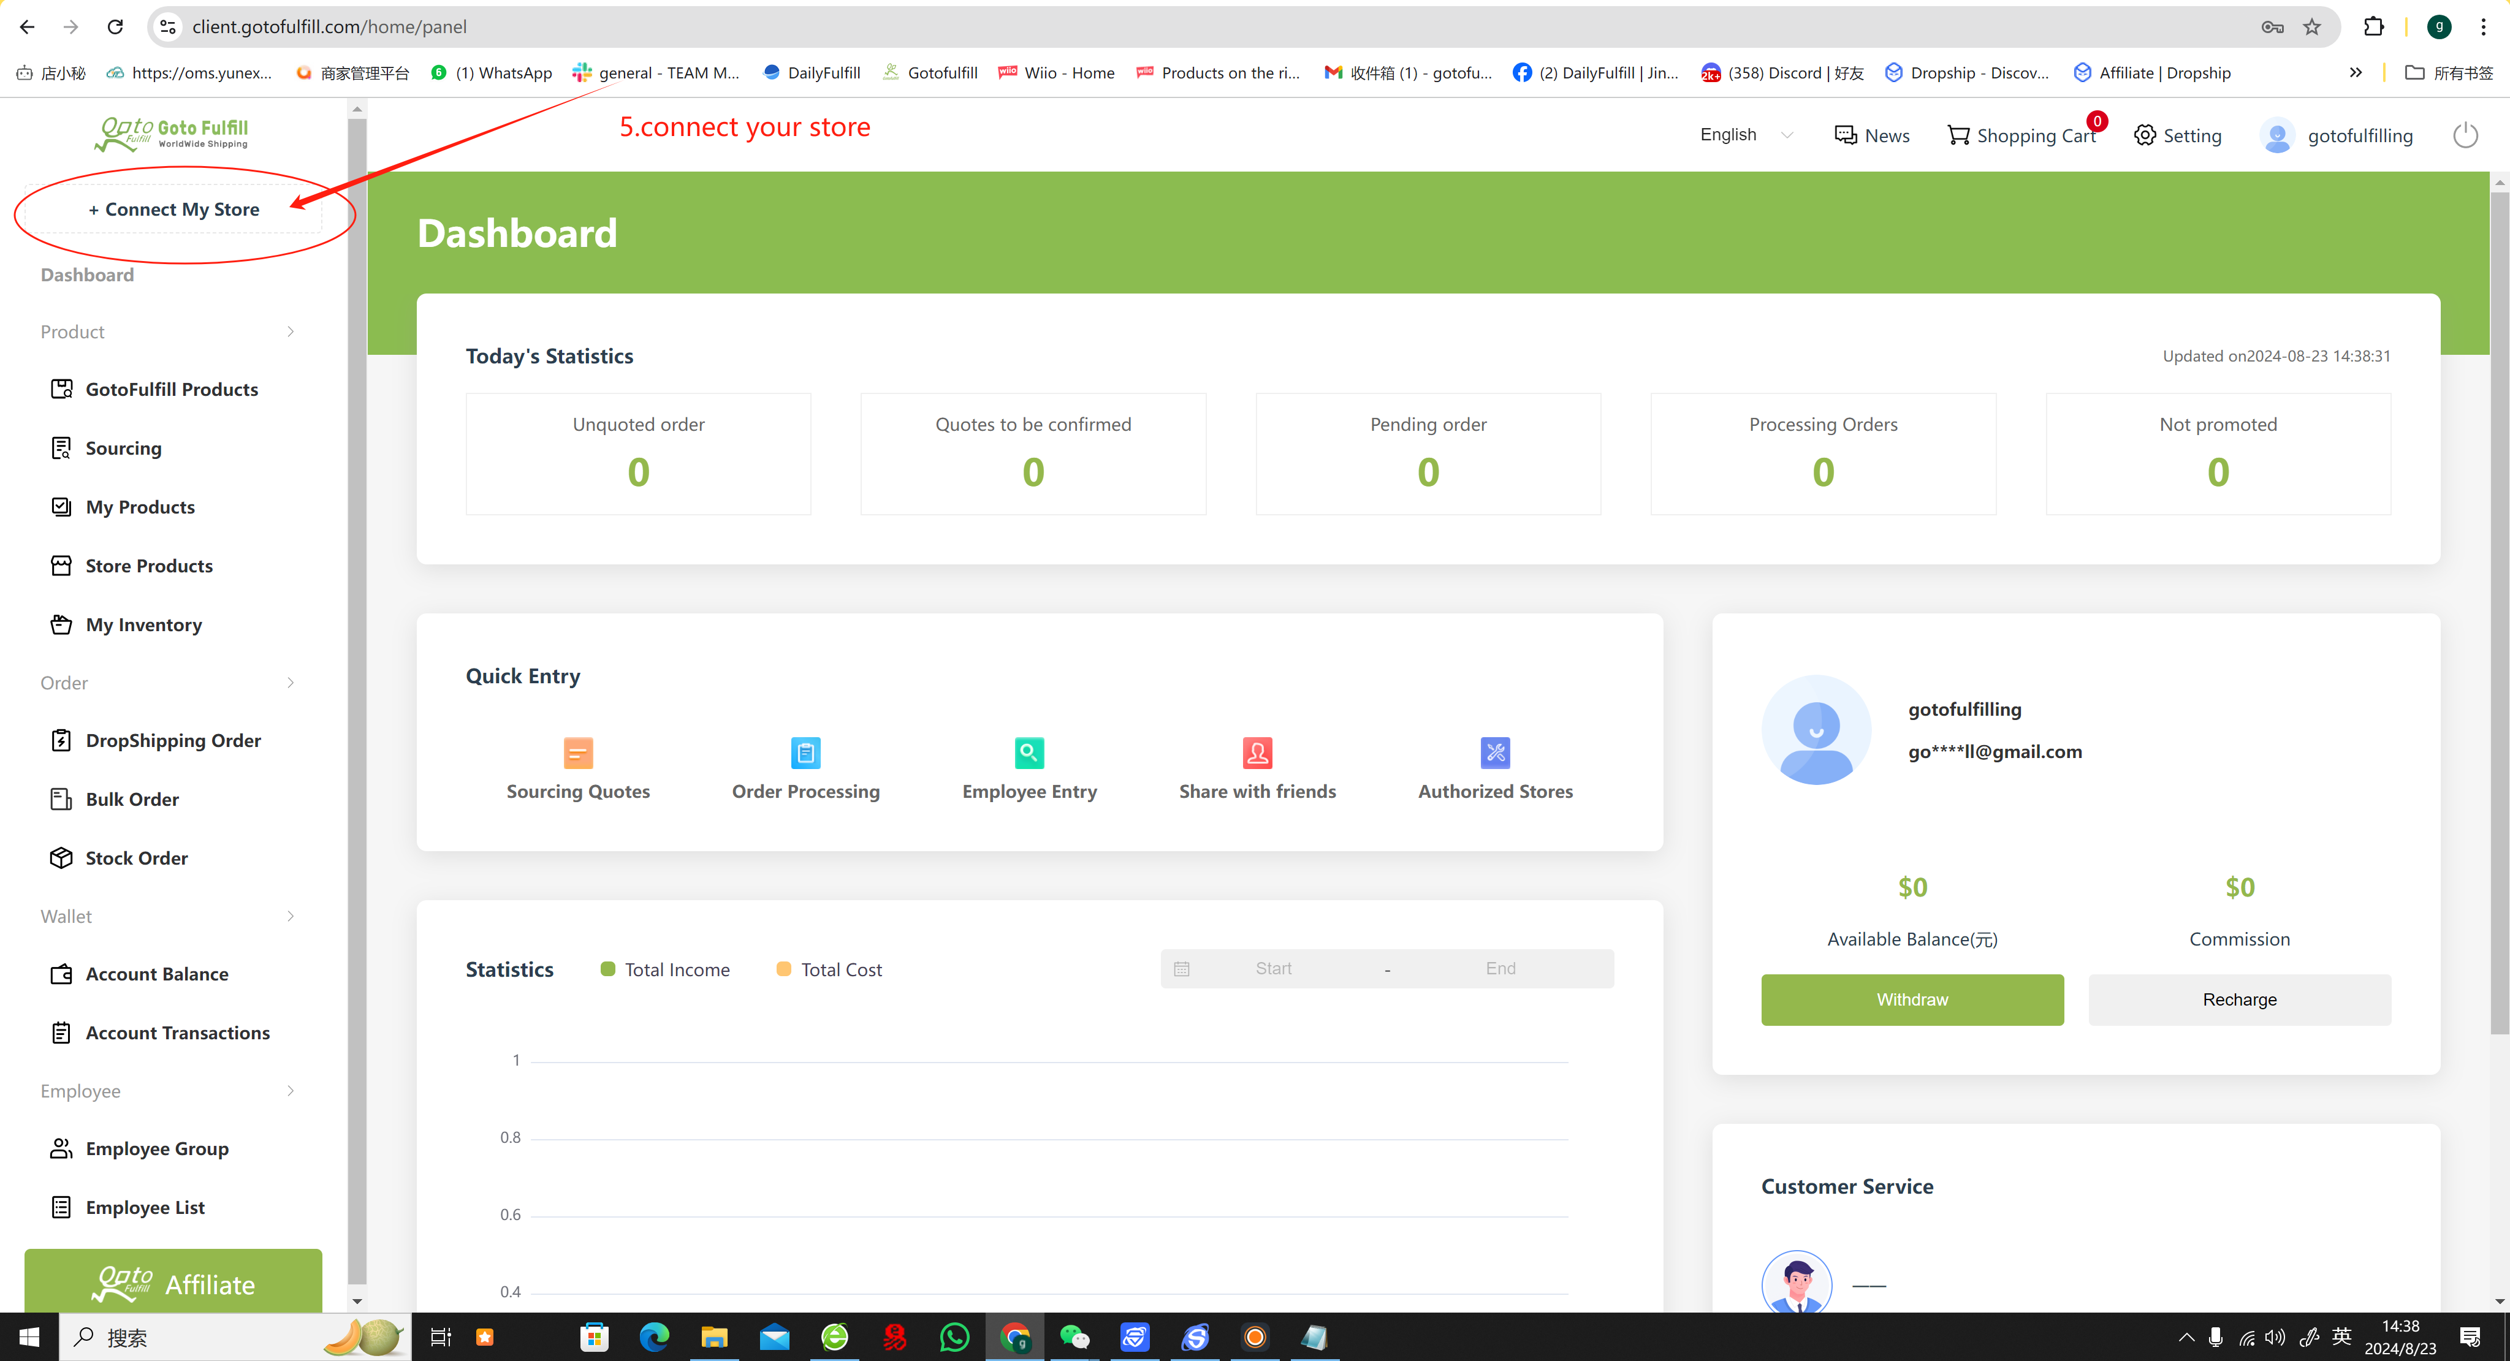Collapse the Employee section chevron
The height and width of the screenshot is (1361, 2510).
(291, 1091)
